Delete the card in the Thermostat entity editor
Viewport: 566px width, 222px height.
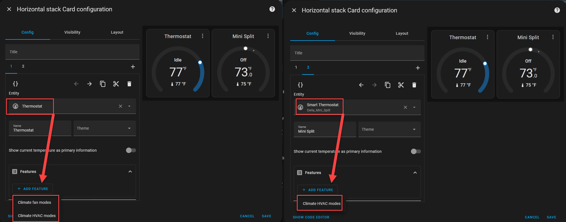(x=129, y=84)
